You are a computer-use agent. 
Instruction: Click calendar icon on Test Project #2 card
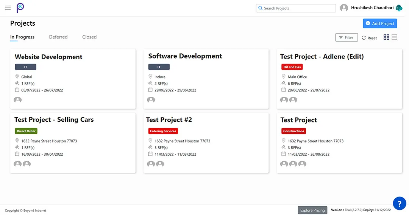point(150,154)
